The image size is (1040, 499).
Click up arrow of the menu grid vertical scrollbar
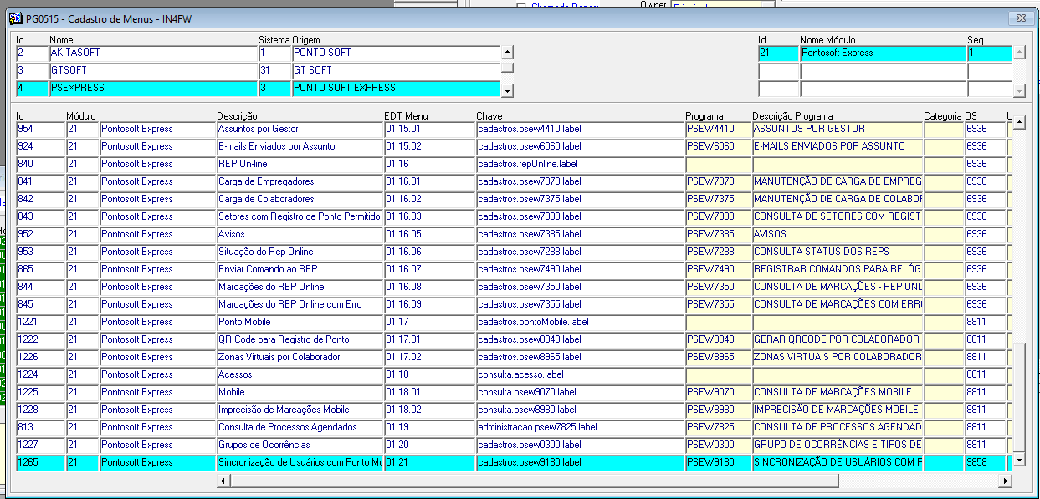point(1018,124)
